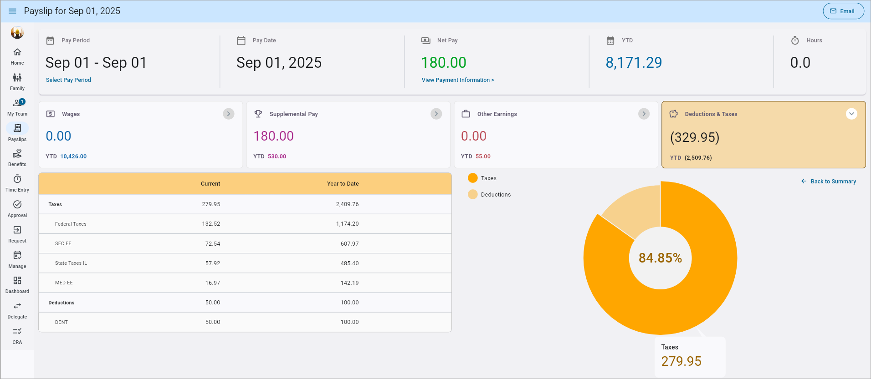
Task: Open the hamburger navigation menu
Action: point(12,11)
